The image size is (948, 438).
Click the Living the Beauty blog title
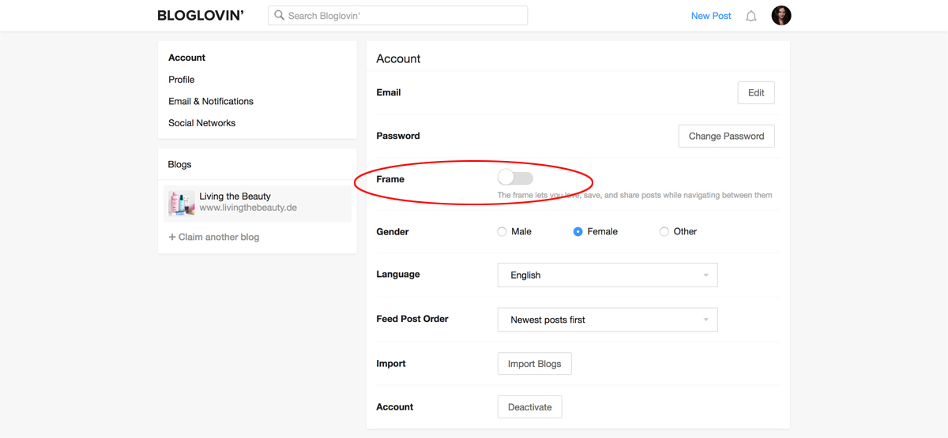tap(235, 197)
